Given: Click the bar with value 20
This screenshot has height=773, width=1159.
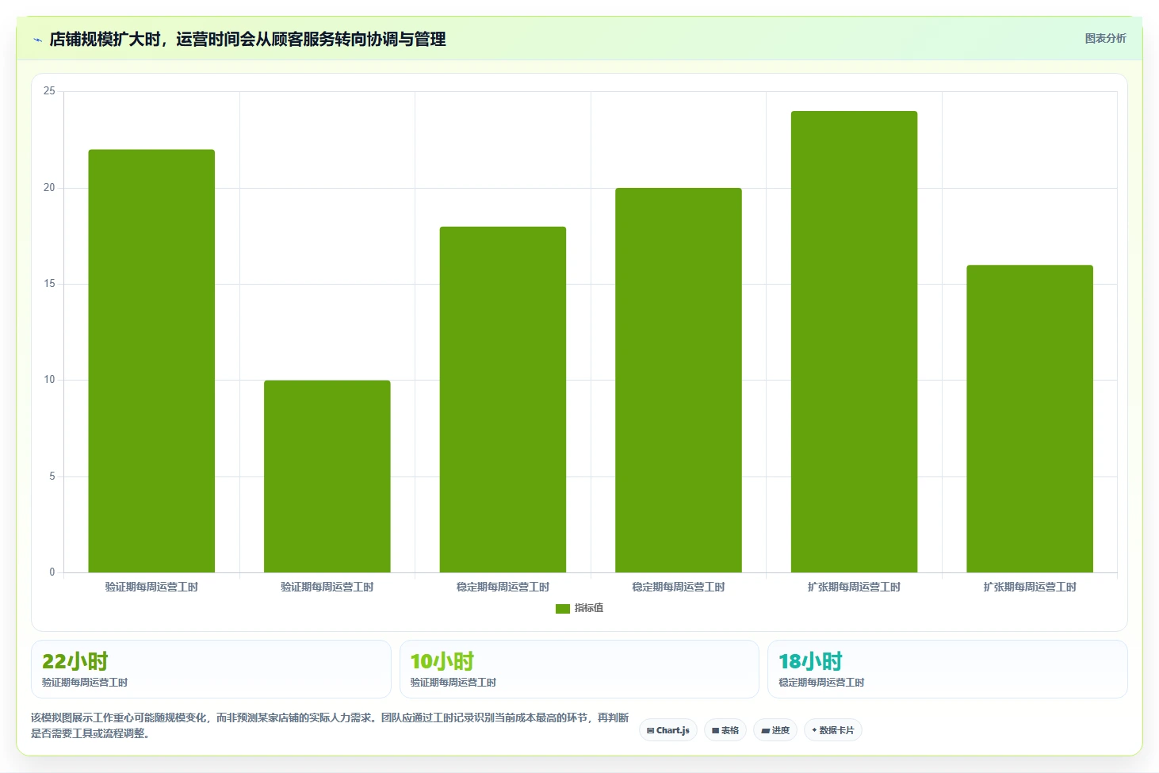Looking at the screenshot, I should 679,381.
